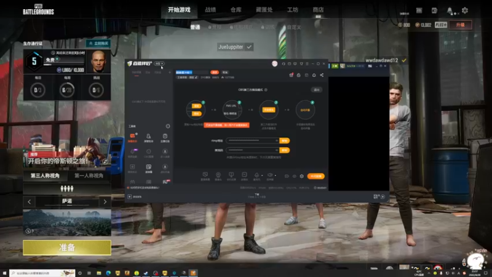
Task: Click the speaker source icon
Action: point(270,175)
